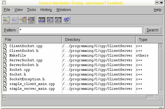The height and width of the screenshot is (109, 165).
Task: Click the Search button
Action: click(153, 30)
